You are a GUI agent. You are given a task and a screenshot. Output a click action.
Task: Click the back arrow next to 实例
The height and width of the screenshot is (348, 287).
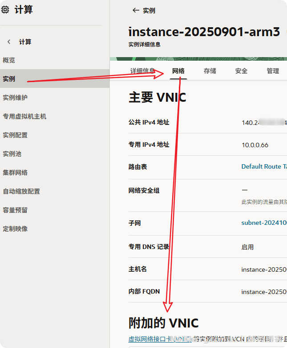click(x=136, y=10)
